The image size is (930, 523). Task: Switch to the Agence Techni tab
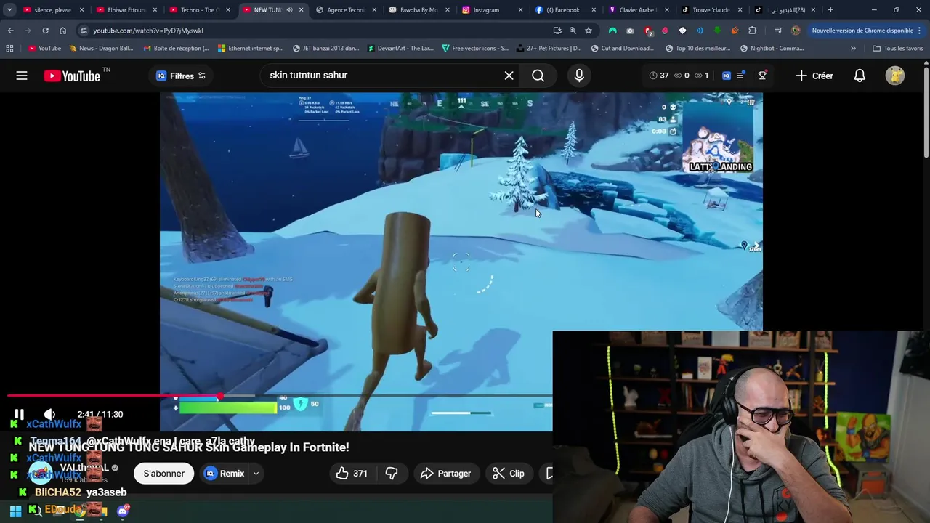(344, 10)
